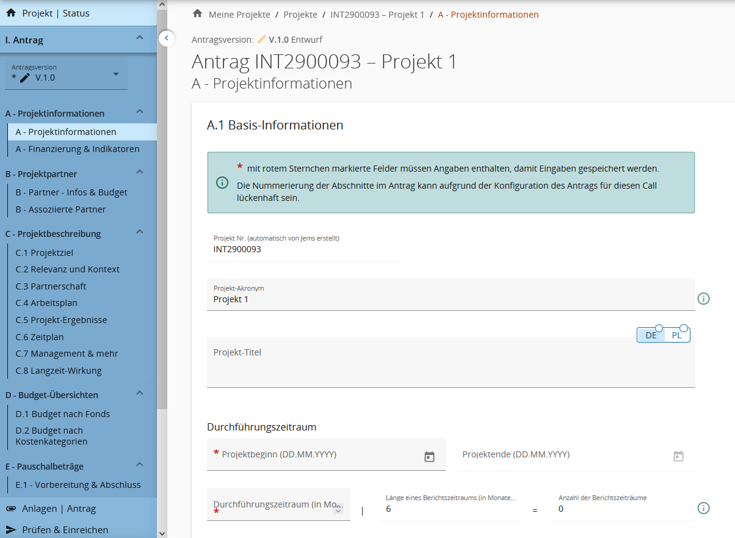Image resolution: width=735 pixels, height=538 pixels.
Task: Open the Antragsversion V.1.0 dropdown
Action: (116, 75)
